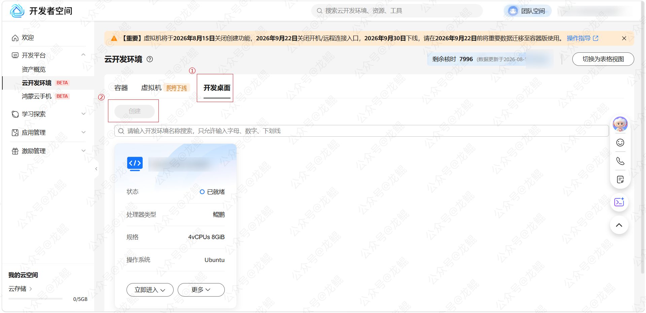Screen dimensions: 646x313
Task: Open the AI terminal icon
Action: click(619, 202)
